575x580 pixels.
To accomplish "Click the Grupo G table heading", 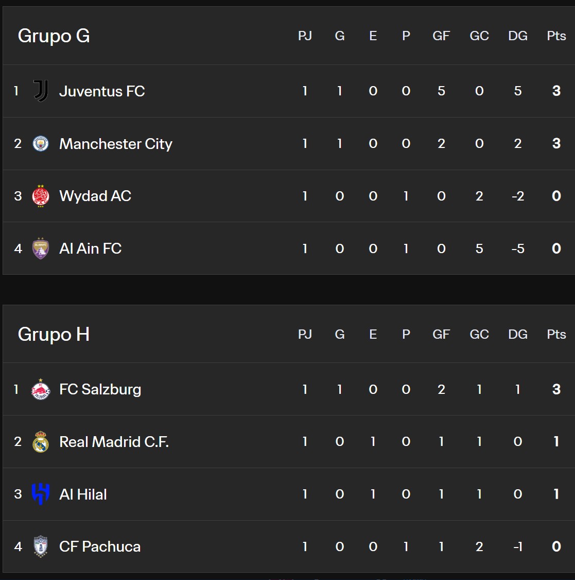I will pos(54,36).
